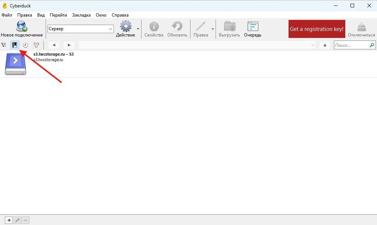Open the Очередь transfers window
The height and width of the screenshot is (225, 377).
tap(253, 29)
